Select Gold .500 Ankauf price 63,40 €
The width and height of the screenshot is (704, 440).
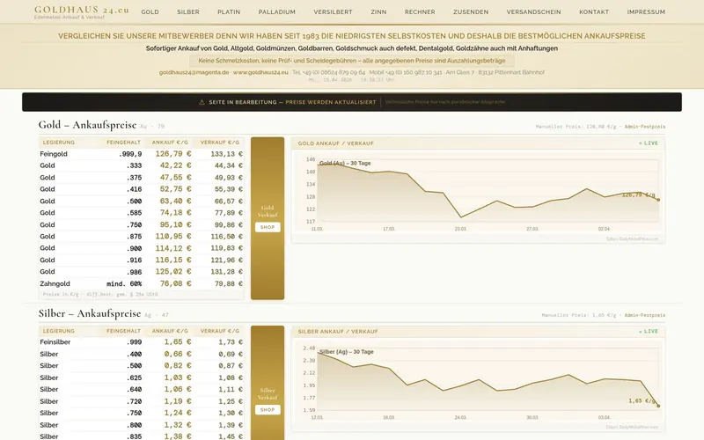(175, 202)
